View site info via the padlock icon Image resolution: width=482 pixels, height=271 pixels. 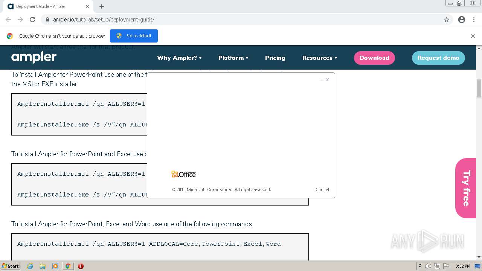(x=47, y=20)
